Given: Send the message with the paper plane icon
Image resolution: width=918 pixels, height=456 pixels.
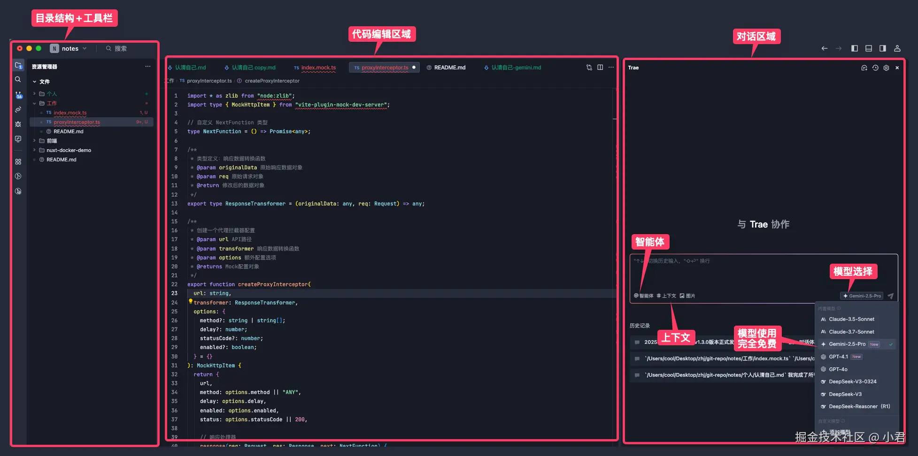Looking at the screenshot, I should [890, 296].
